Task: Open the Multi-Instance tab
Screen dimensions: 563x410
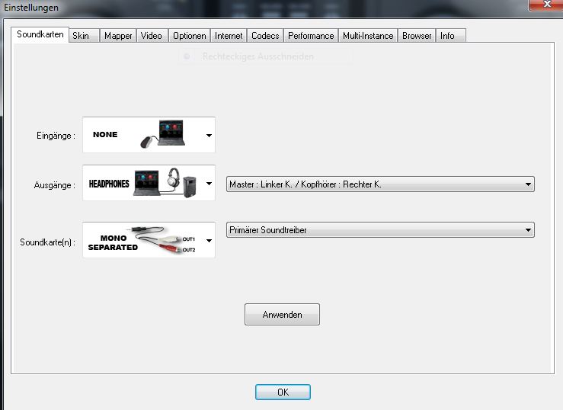Action: point(368,36)
